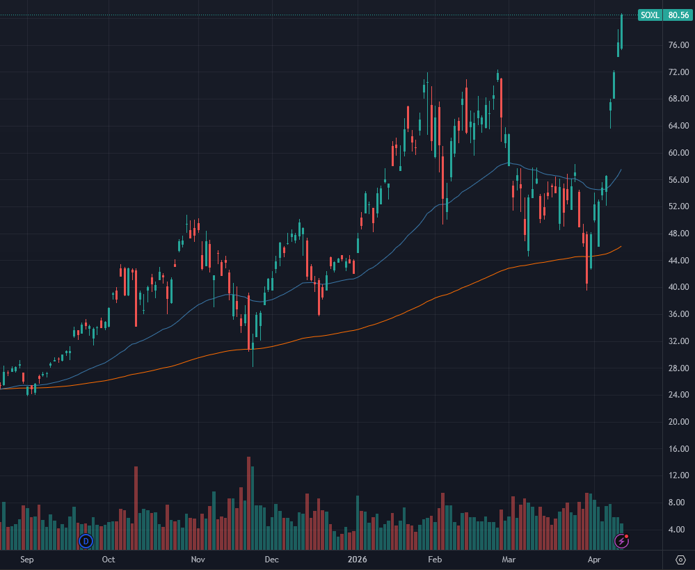Select the latest green candlestick near 80
The image size is (695, 570).
tap(622, 32)
